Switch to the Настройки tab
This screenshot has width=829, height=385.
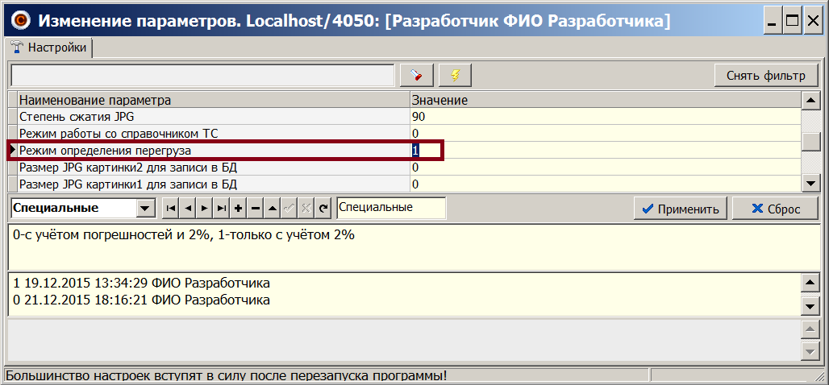49,48
